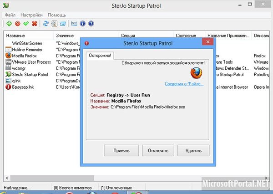
Task: Maximize the main SterJo window
Action: pos(250,4)
